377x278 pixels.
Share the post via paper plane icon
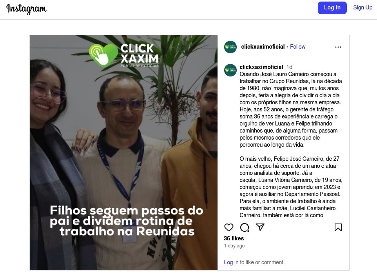click(x=260, y=227)
